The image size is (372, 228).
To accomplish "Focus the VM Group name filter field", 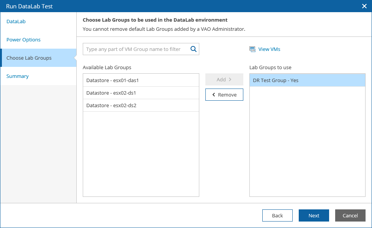I will click(x=136, y=49).
